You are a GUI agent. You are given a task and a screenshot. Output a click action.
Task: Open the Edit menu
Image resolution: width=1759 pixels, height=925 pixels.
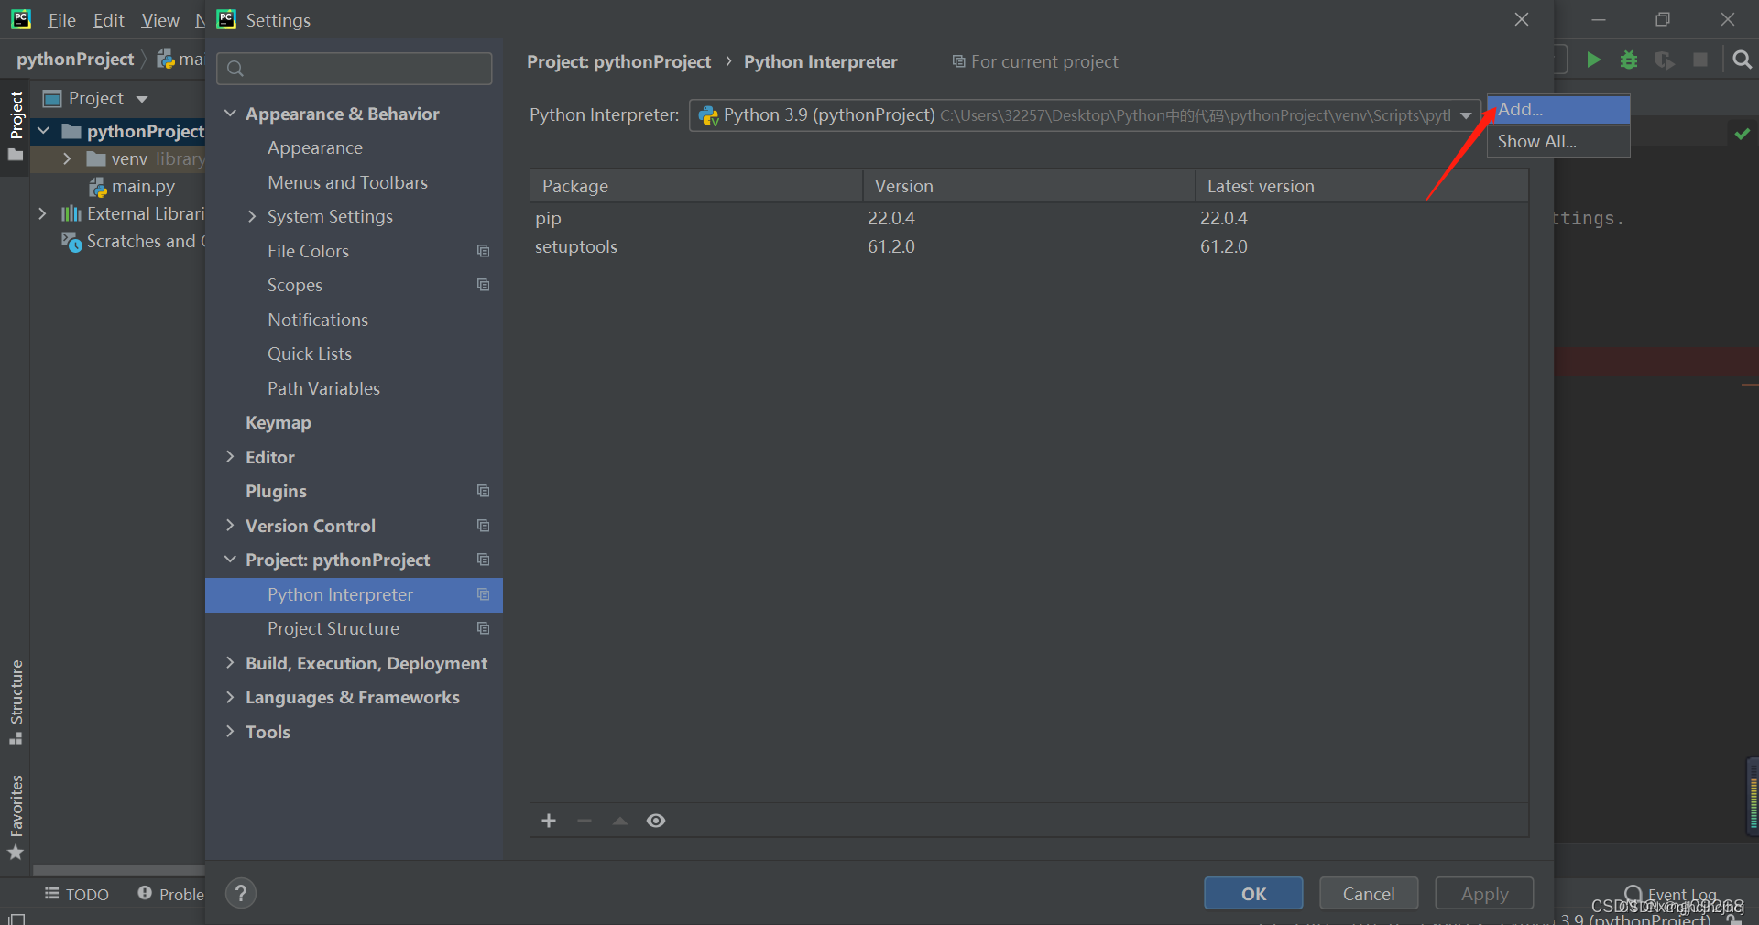click(x=108, y=20)
